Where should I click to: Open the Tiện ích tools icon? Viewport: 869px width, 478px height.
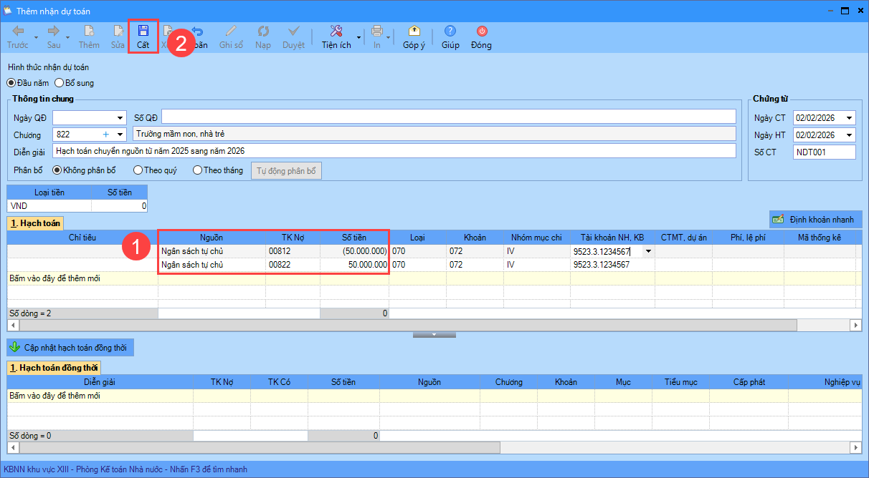[336, 31]
